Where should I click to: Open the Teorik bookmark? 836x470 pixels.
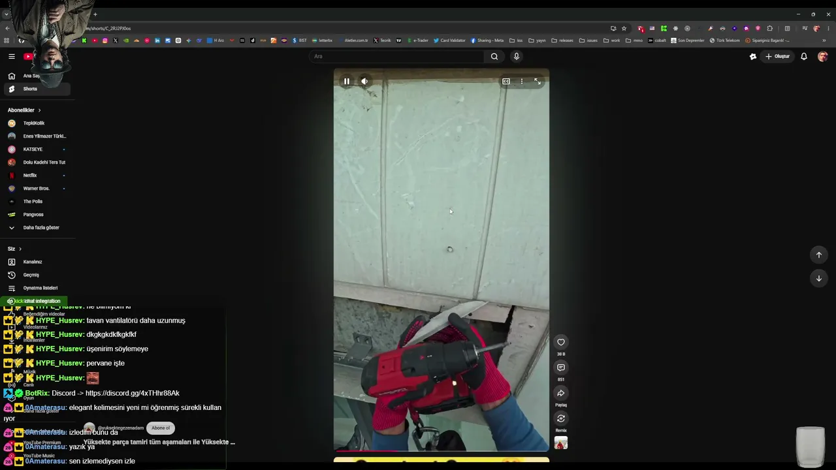tap(382, 40)
